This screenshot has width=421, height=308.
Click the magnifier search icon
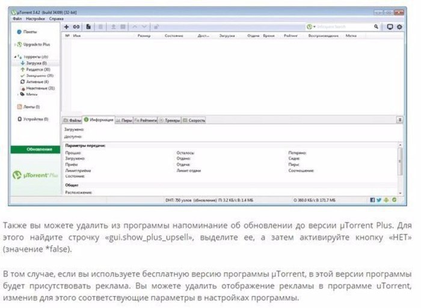(x=376, y=26)
